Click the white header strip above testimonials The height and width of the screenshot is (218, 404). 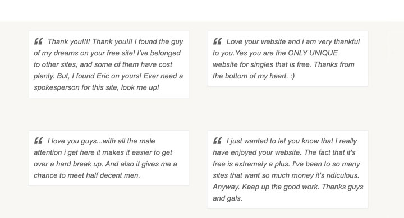click(x=202, y=11)
